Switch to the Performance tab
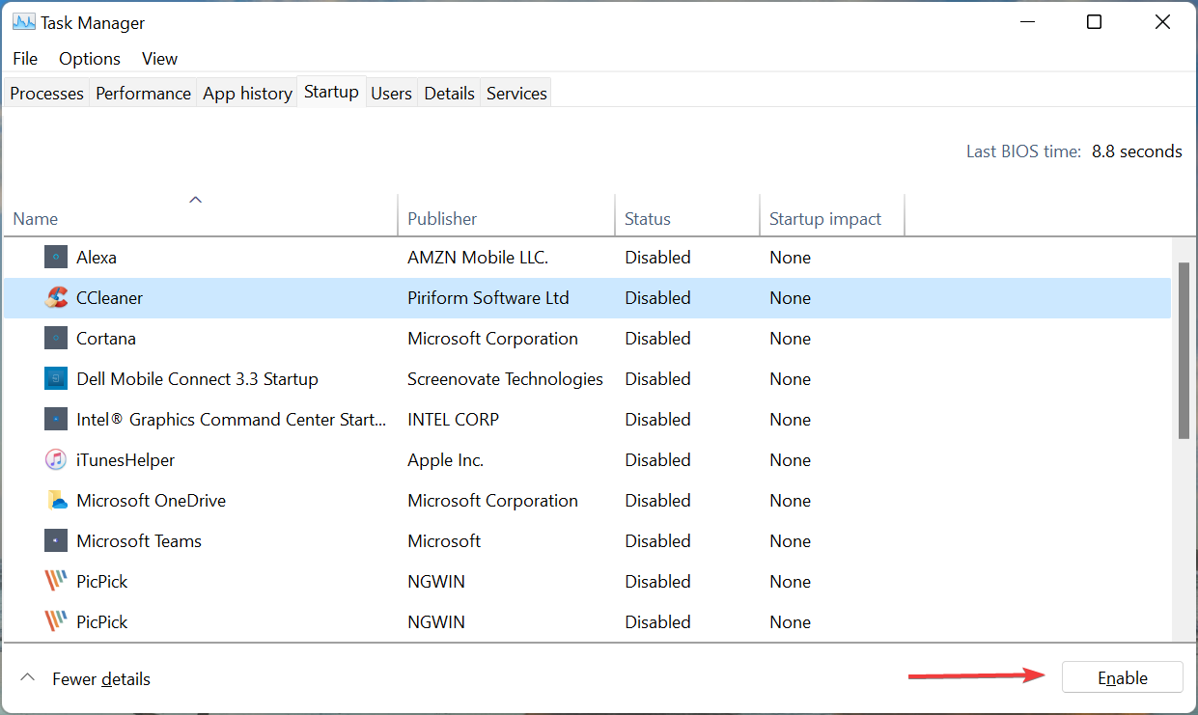1198x715 pixels. tap(143, 93)
